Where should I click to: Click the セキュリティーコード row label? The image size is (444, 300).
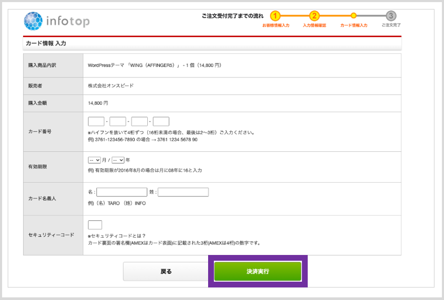click(51, 235)
